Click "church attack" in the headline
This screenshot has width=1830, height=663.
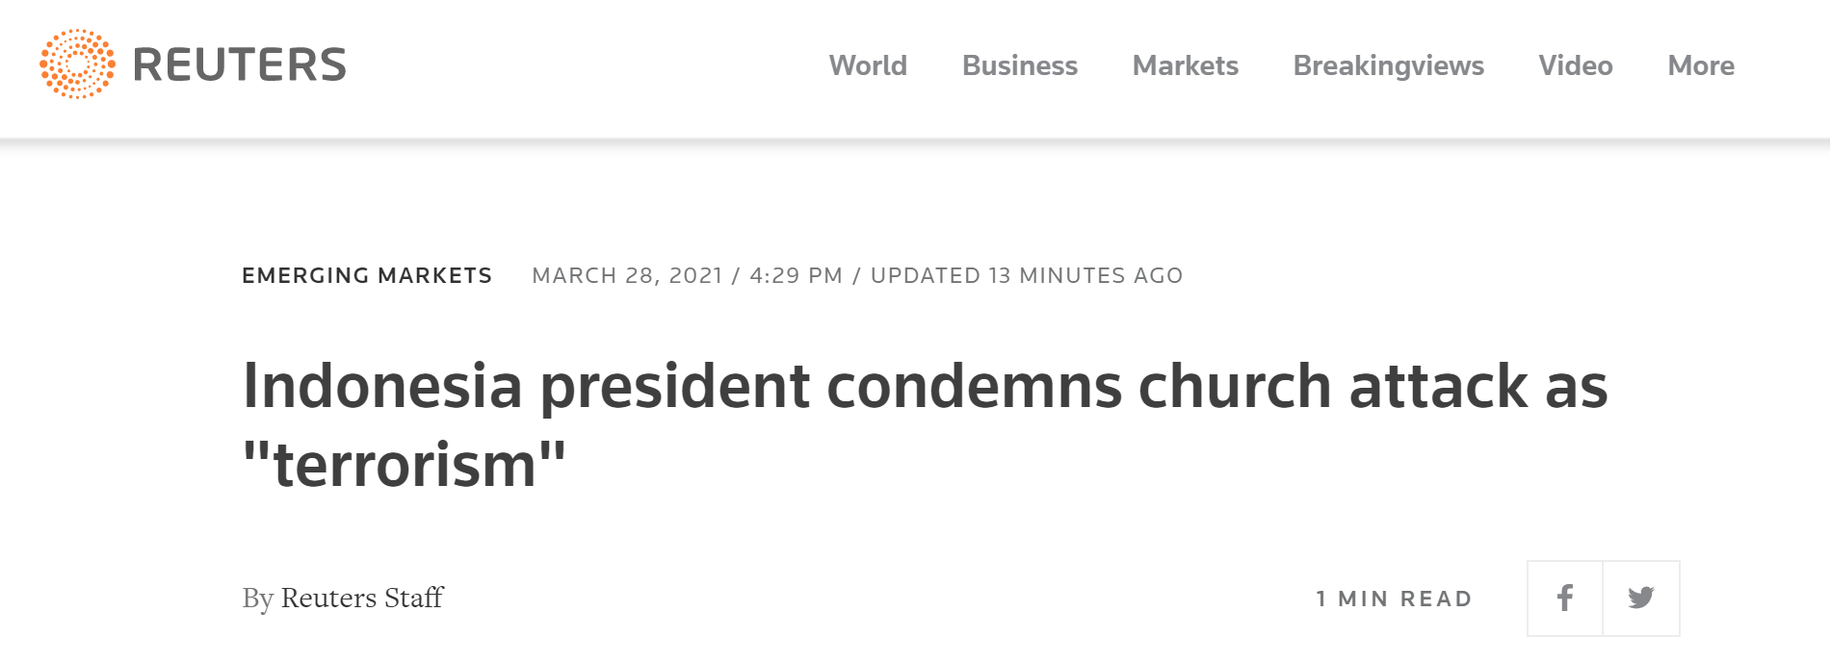tap(1333, 387)
